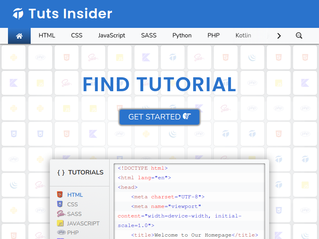Image resolution: width=319 pixels, height=239 pixels.
Task: Click the home icon in navbar
Action: pyautogui.click(x=19, y=36)
